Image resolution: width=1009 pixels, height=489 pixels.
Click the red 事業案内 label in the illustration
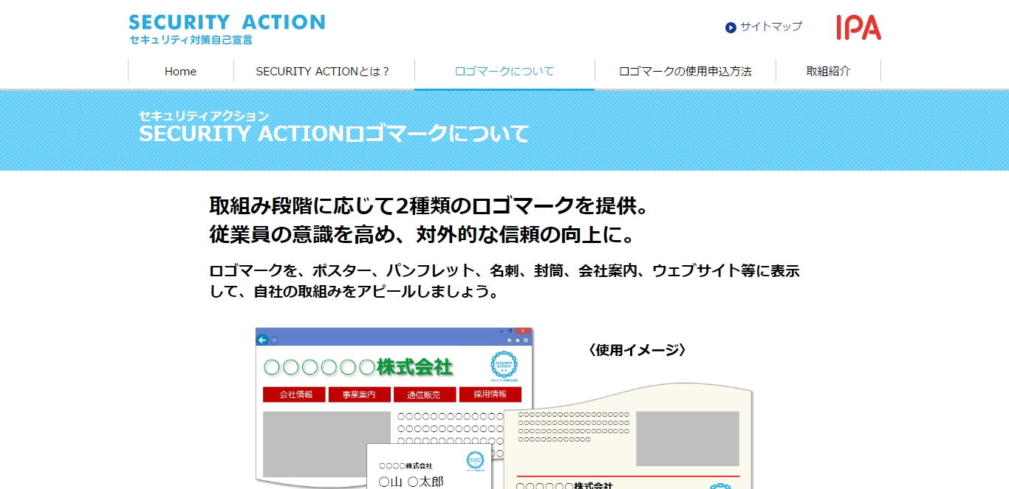point(359,394)
